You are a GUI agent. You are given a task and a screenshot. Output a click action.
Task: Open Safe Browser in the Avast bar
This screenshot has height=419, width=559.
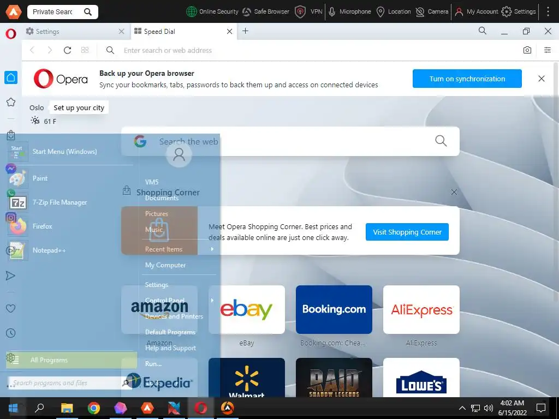tap(266, 12)
